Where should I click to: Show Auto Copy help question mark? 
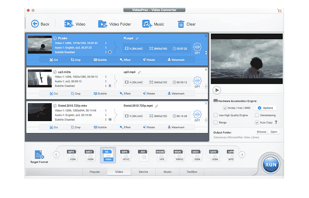point(276,122)
